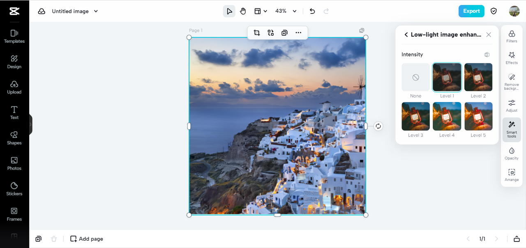
Task: Click the Export button
Action: click(x=471, y=11)
